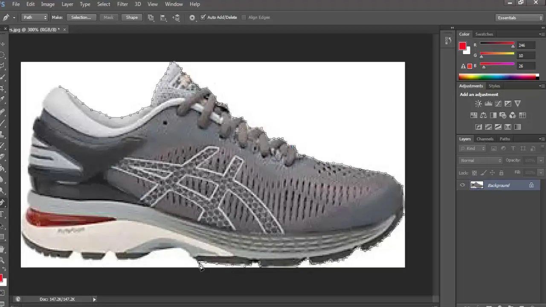Screen dimensions: 546x307
Task: Open path operations icon
Action: (151, 17)
